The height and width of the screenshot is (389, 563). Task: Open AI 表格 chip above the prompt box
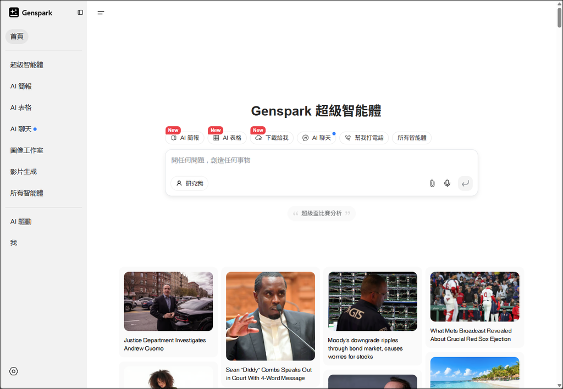point(227,138)
